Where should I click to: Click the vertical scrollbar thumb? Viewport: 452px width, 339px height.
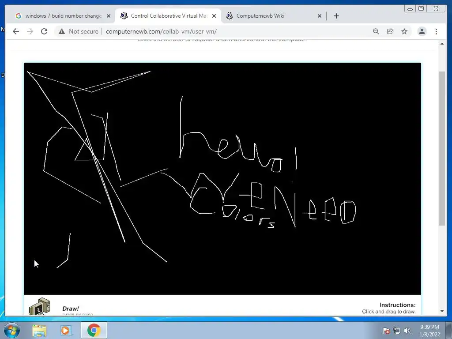(x=442, y=148)
